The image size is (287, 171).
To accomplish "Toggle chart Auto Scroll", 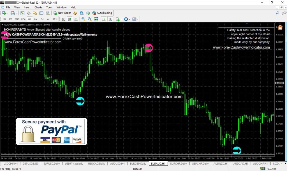I will (104, 19).
